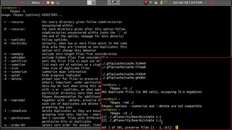Open the system load monitor graph

tap(166, 3)
